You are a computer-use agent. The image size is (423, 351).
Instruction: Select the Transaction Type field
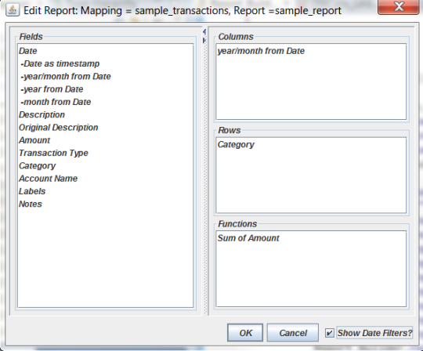coord(106,153)
